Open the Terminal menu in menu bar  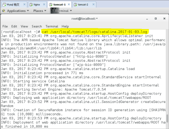[52, 26]
